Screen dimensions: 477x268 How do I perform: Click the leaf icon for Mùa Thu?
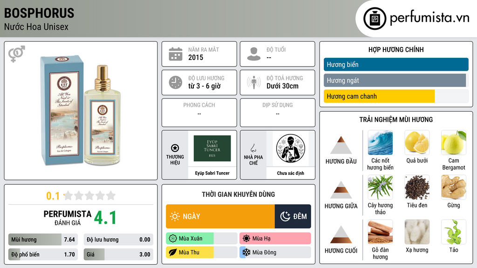(x=173, y=252)
